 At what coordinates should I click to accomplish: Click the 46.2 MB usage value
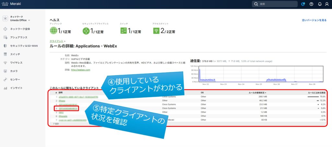pos(263,101)
